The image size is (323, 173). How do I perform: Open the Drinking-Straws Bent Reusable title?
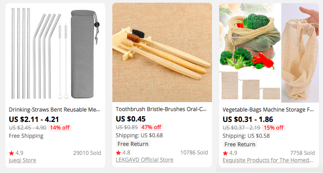pyautogui.click(x=54, y=110)
